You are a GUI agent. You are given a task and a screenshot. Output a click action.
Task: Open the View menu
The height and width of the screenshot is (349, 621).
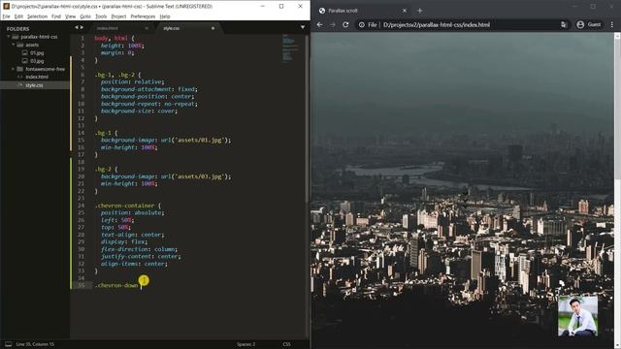pyautogui.click(x=70, y=16)
